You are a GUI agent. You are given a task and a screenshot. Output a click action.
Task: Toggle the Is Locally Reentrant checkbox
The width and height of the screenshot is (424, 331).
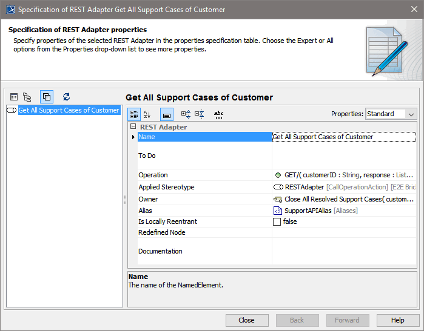coord(277,222)
